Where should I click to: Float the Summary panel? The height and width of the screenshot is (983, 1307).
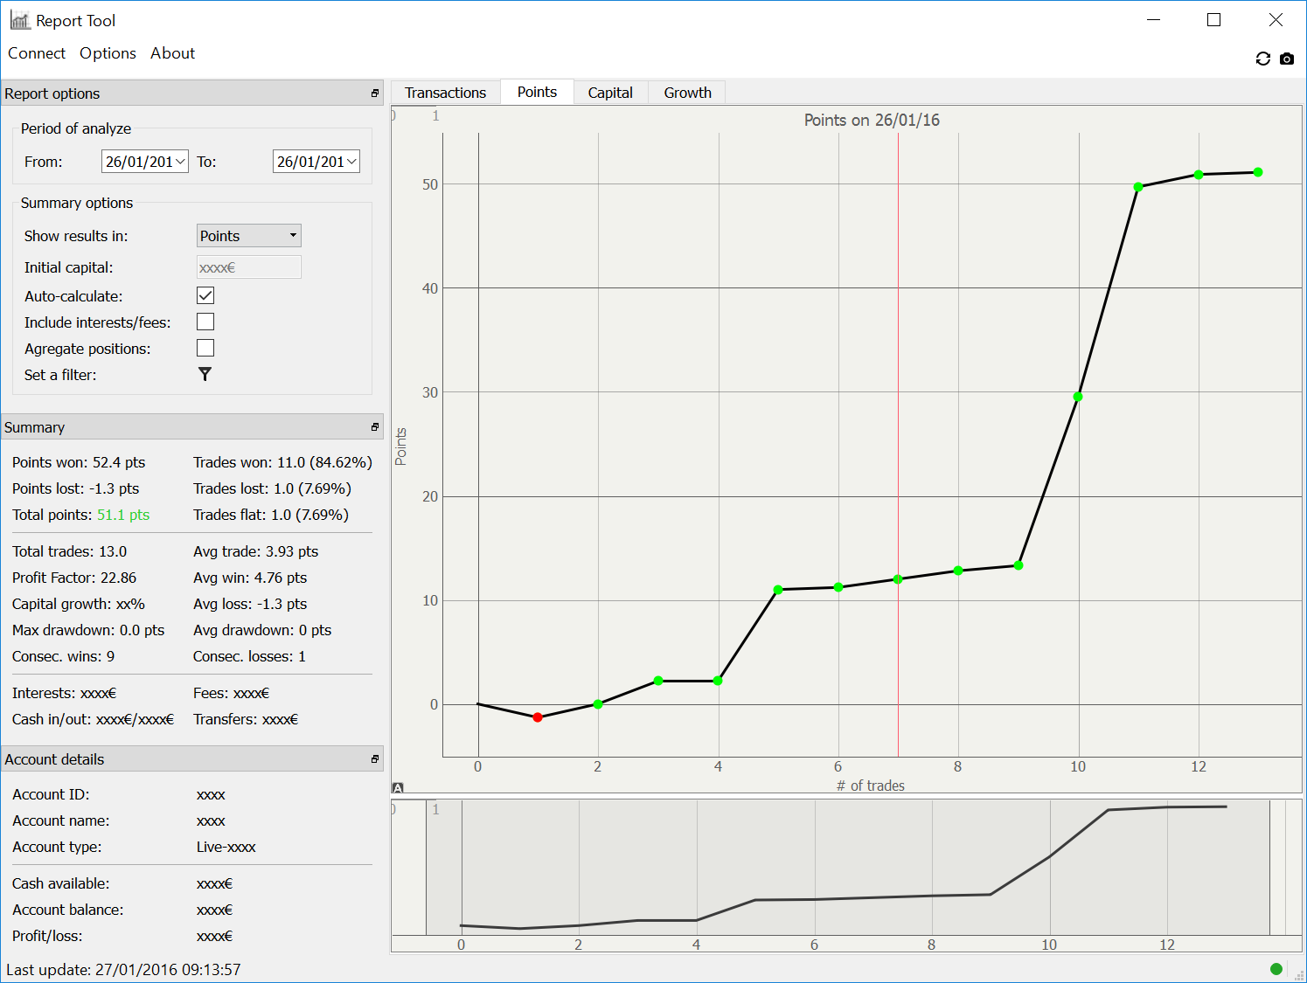(x=375, y=426)
